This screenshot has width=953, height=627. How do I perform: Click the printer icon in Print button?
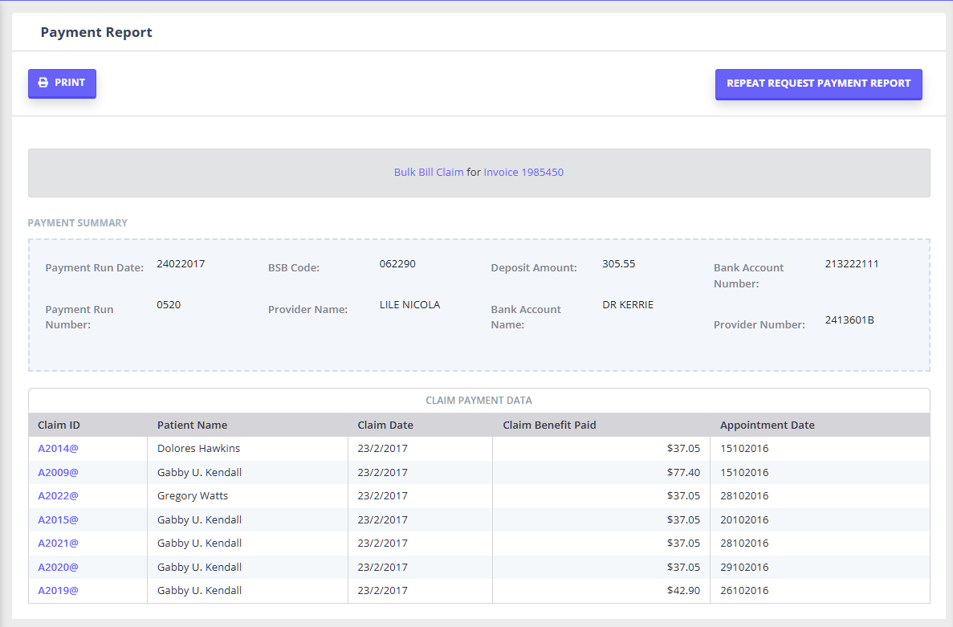click(43, 83)
